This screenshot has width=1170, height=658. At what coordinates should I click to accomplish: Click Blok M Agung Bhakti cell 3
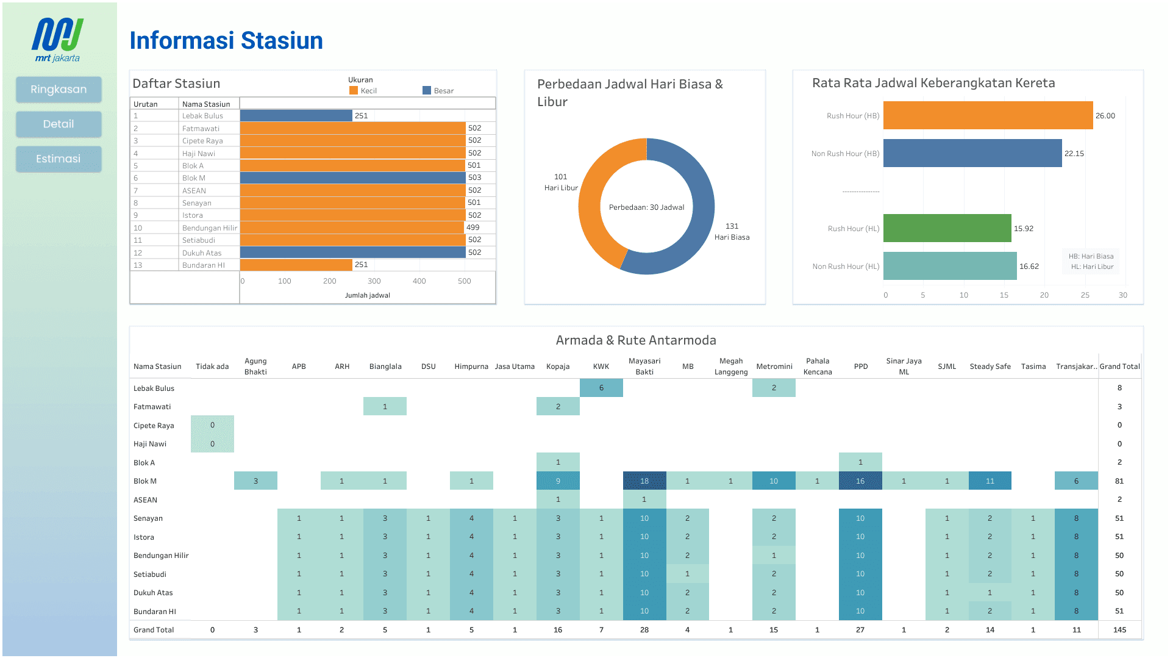coord(255,481)
